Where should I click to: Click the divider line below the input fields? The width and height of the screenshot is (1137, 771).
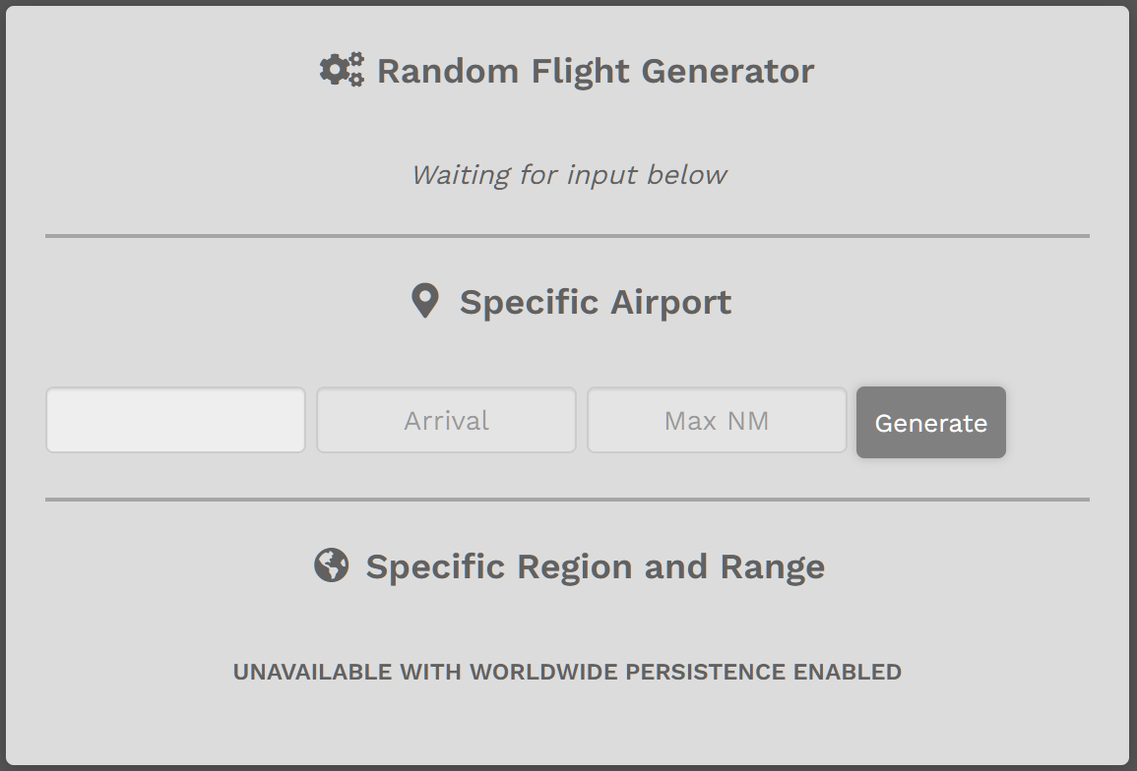pyautogui.click(x=567, y=500)
